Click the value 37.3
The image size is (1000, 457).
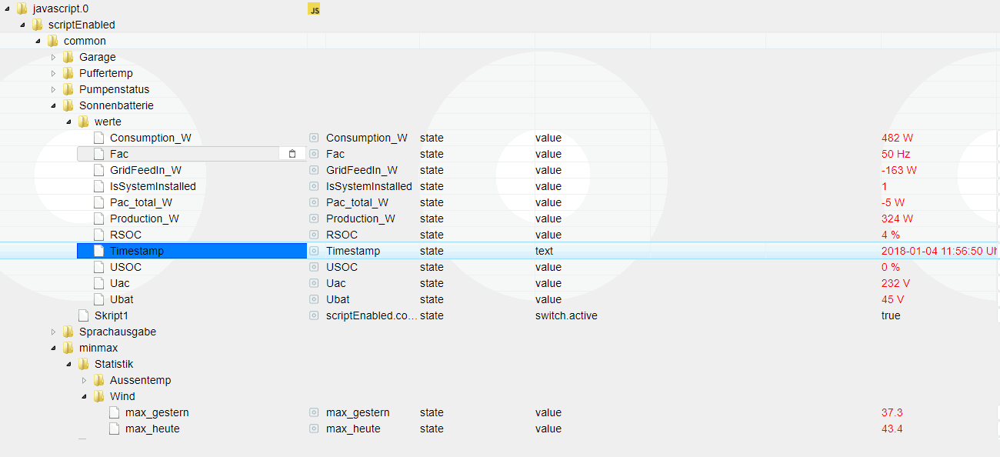(892, 412)
